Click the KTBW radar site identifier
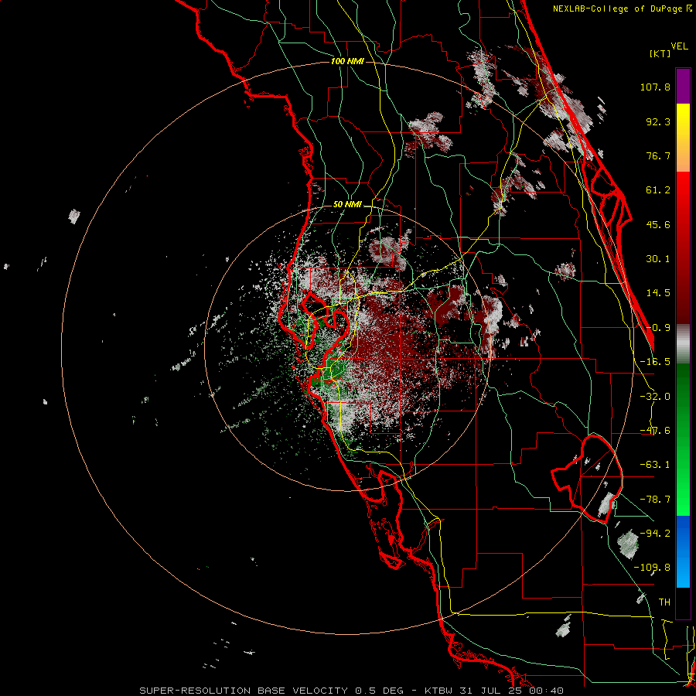 [x=438, y=691]
